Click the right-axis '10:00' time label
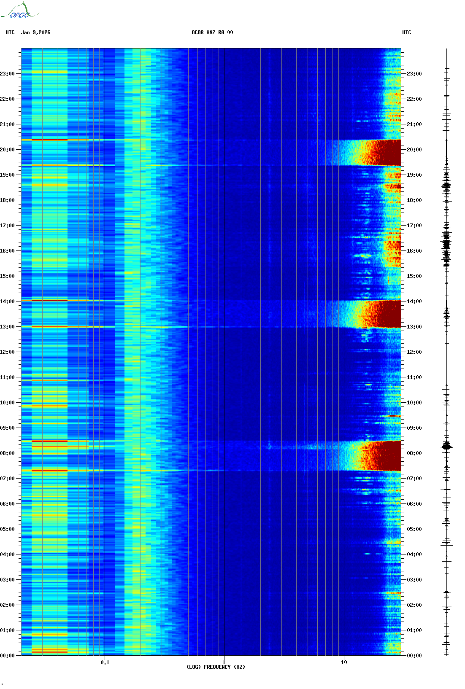This screenshot has width=465, height=689. (414, 403)
